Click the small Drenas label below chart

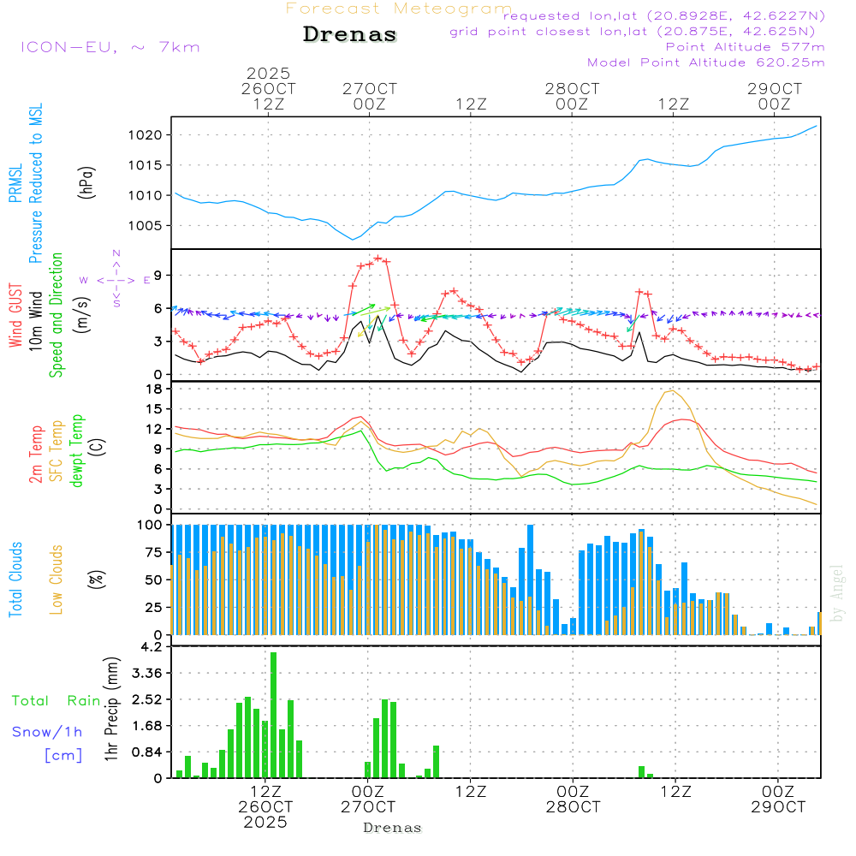(393, 828)
